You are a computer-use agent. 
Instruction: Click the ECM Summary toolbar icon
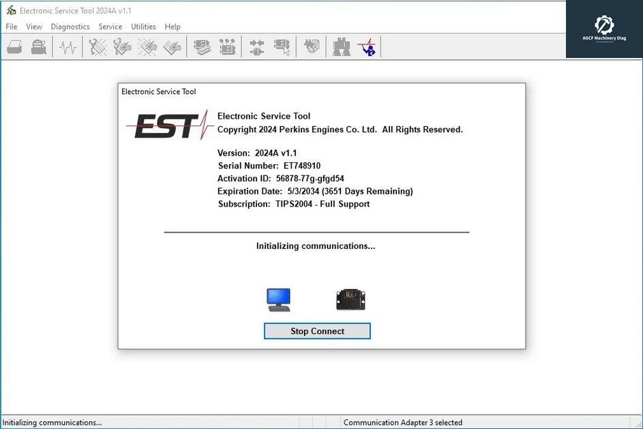[203, 47]
